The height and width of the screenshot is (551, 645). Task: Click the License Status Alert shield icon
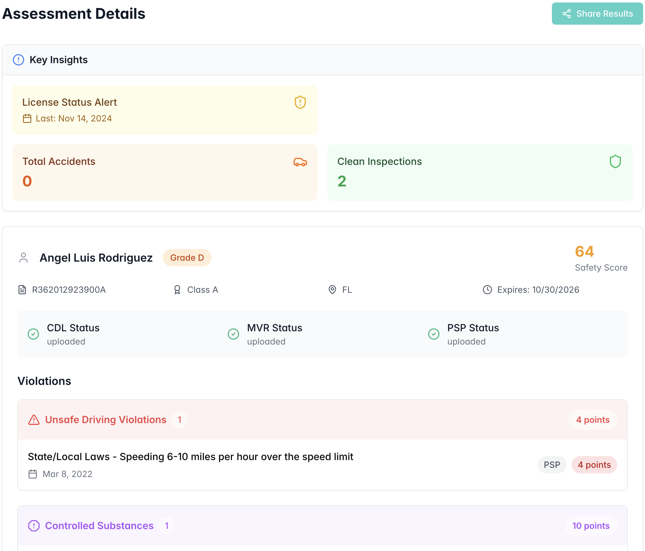click(300, 102)
